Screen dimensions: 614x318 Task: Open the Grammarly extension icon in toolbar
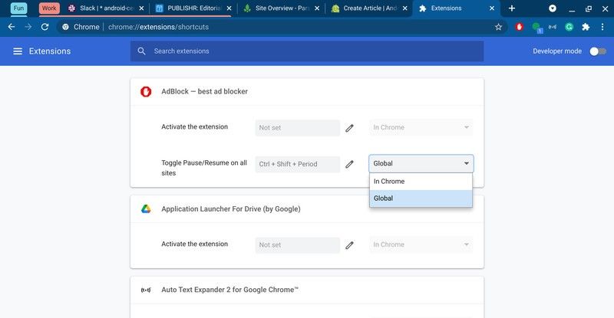coord(569,27)
